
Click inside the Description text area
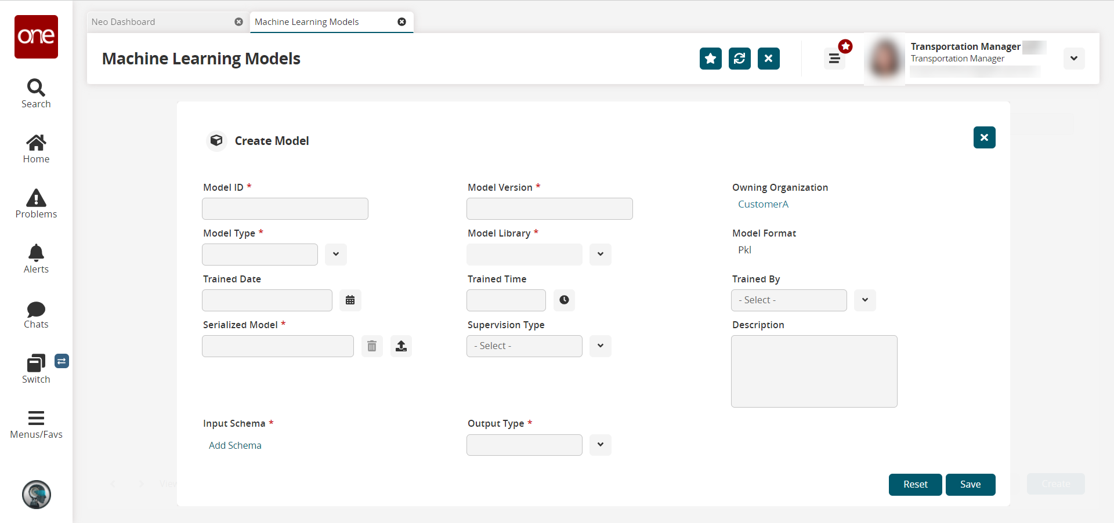point(814,371)
